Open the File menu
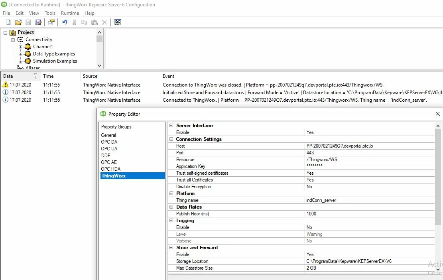Viewport: 443px width, 280px height. click(6, 13)
